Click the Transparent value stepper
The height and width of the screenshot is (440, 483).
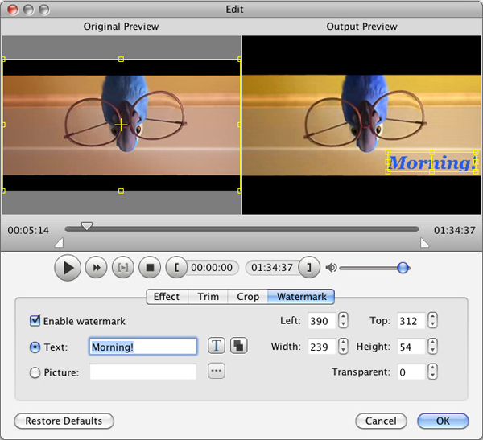coord(432,372)
